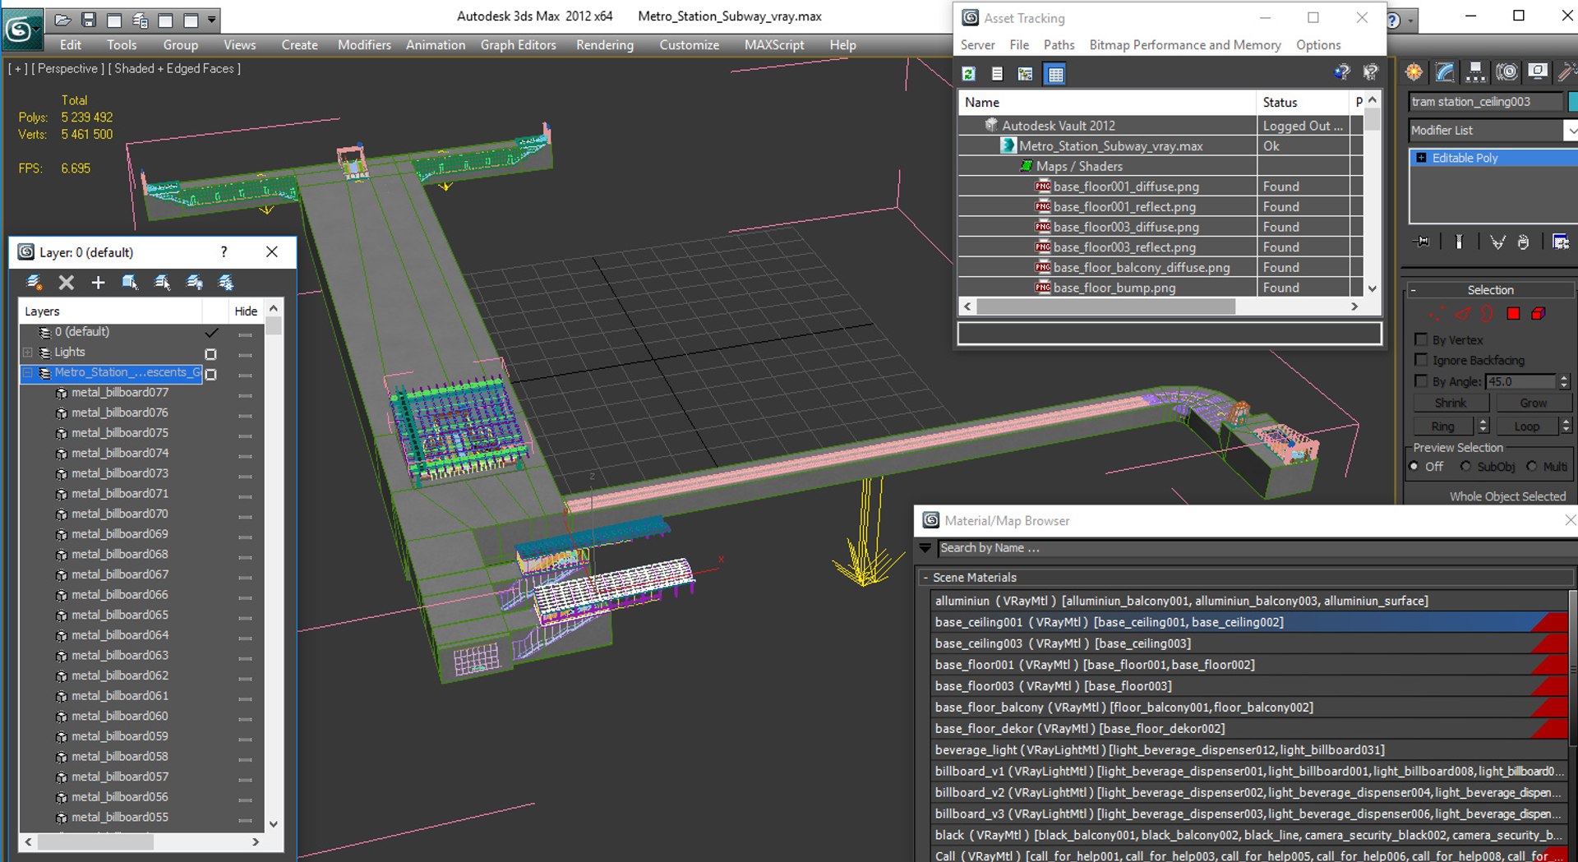
Task: Open quick access toolbar customize dropdown arrow
Action: [x=212, y=20]
